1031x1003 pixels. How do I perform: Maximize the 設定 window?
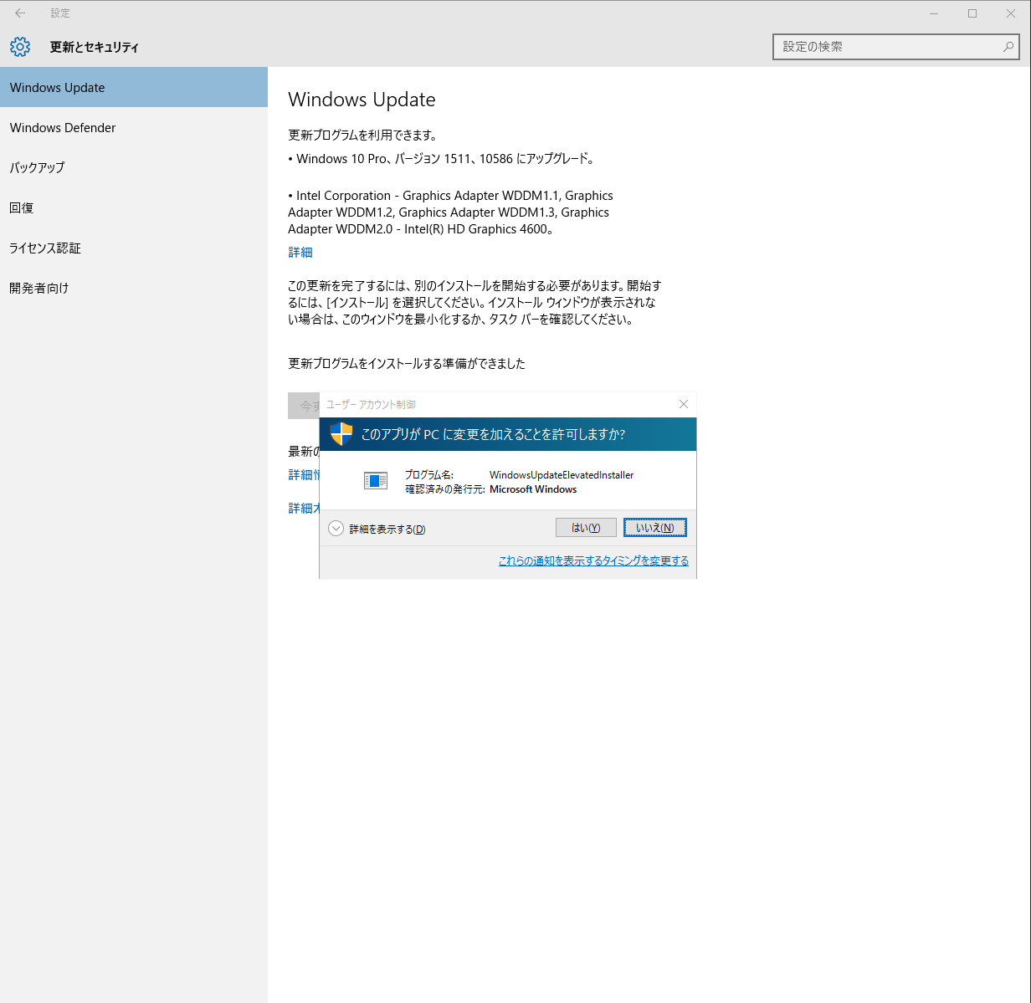coord(972,13)
